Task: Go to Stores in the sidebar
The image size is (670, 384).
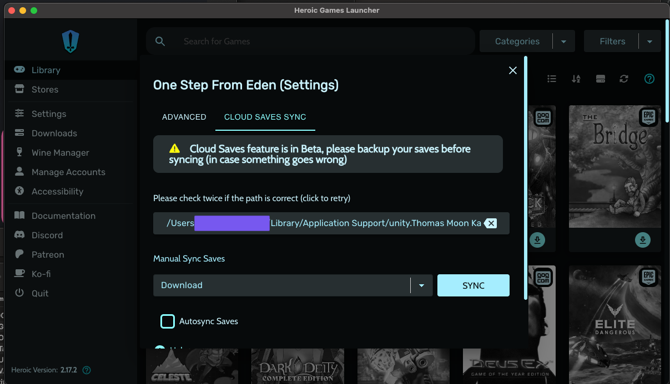Action: click(70, 89)
